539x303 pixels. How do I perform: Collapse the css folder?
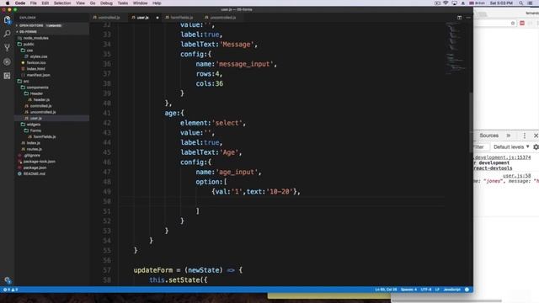(29, 50)
